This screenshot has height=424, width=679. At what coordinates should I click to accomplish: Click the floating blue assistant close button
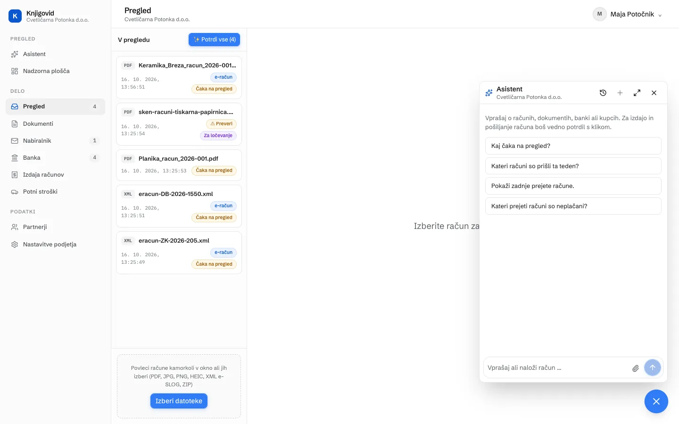[x=656, y=401]
